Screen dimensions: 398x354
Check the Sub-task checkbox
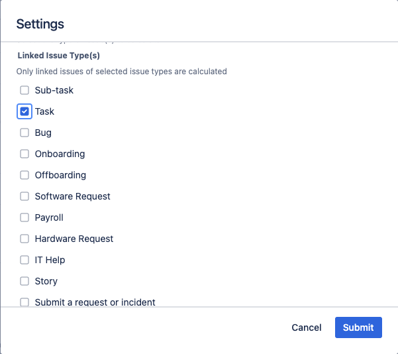point(25,90)
